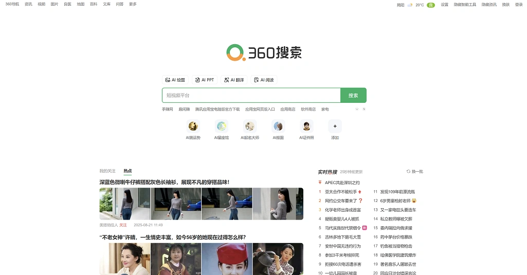The image size is (527, 275).
Task: Click the 添加 plus shortcut icon
Action: point(335,126)
